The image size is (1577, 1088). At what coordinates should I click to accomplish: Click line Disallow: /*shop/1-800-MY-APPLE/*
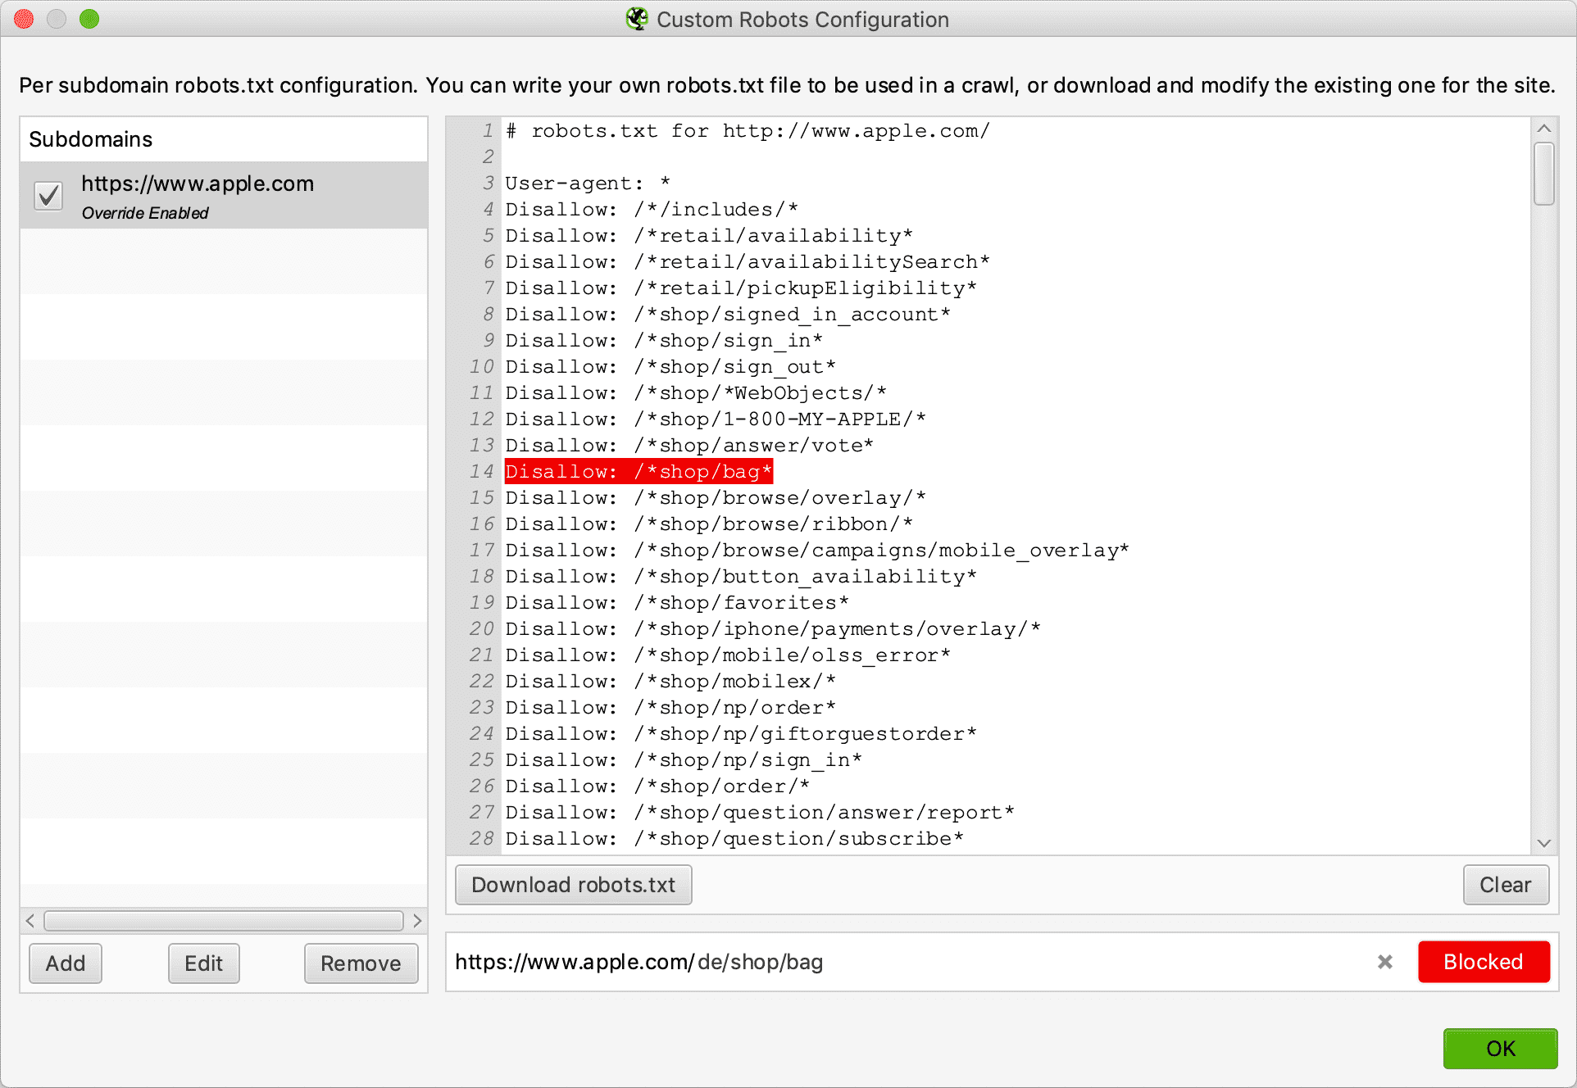click(x=716, y=419)
